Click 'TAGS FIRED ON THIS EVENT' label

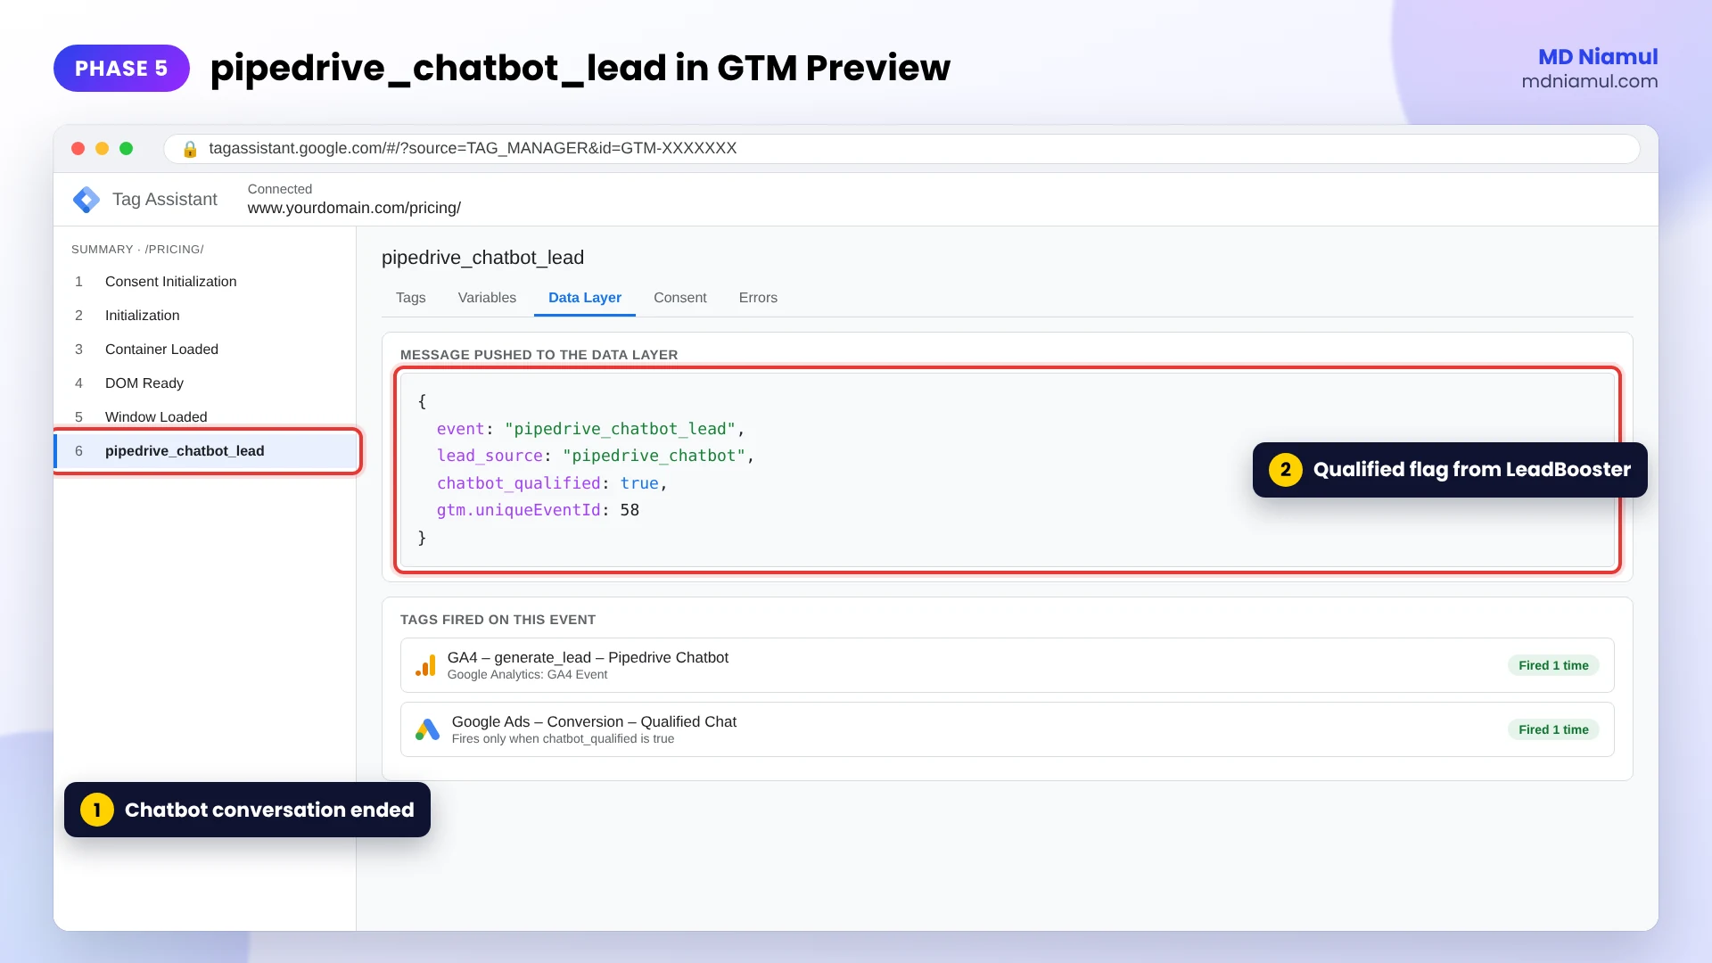tap(498, 620)
